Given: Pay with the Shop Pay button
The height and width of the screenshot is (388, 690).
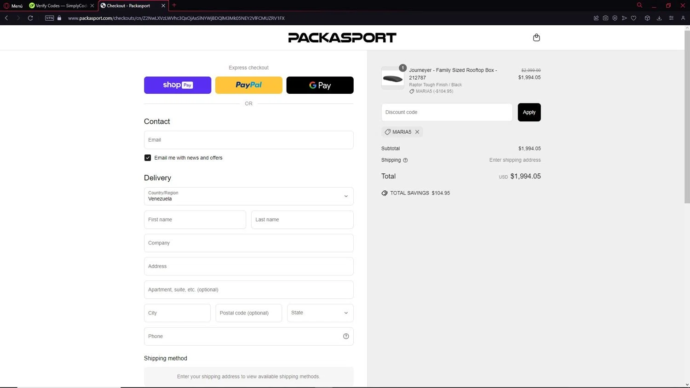Looking at the screenshot, I should coord(178,85).
